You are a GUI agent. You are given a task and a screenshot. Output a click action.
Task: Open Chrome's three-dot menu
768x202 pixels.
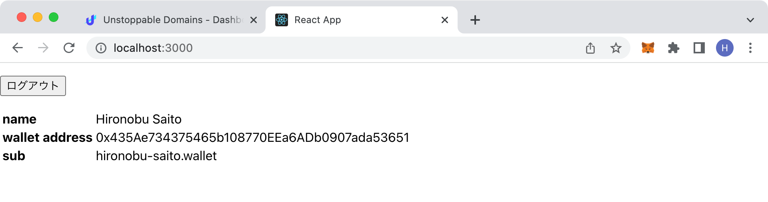pyautogui.click(x=750, y=48)
